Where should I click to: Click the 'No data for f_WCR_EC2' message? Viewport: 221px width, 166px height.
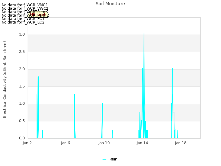pyautogui.click(x=23, y=22)
